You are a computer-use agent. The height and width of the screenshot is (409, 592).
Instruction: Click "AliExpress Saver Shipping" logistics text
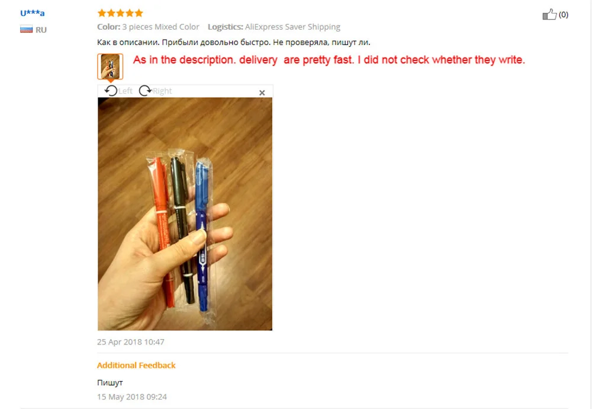click(292, 27)
